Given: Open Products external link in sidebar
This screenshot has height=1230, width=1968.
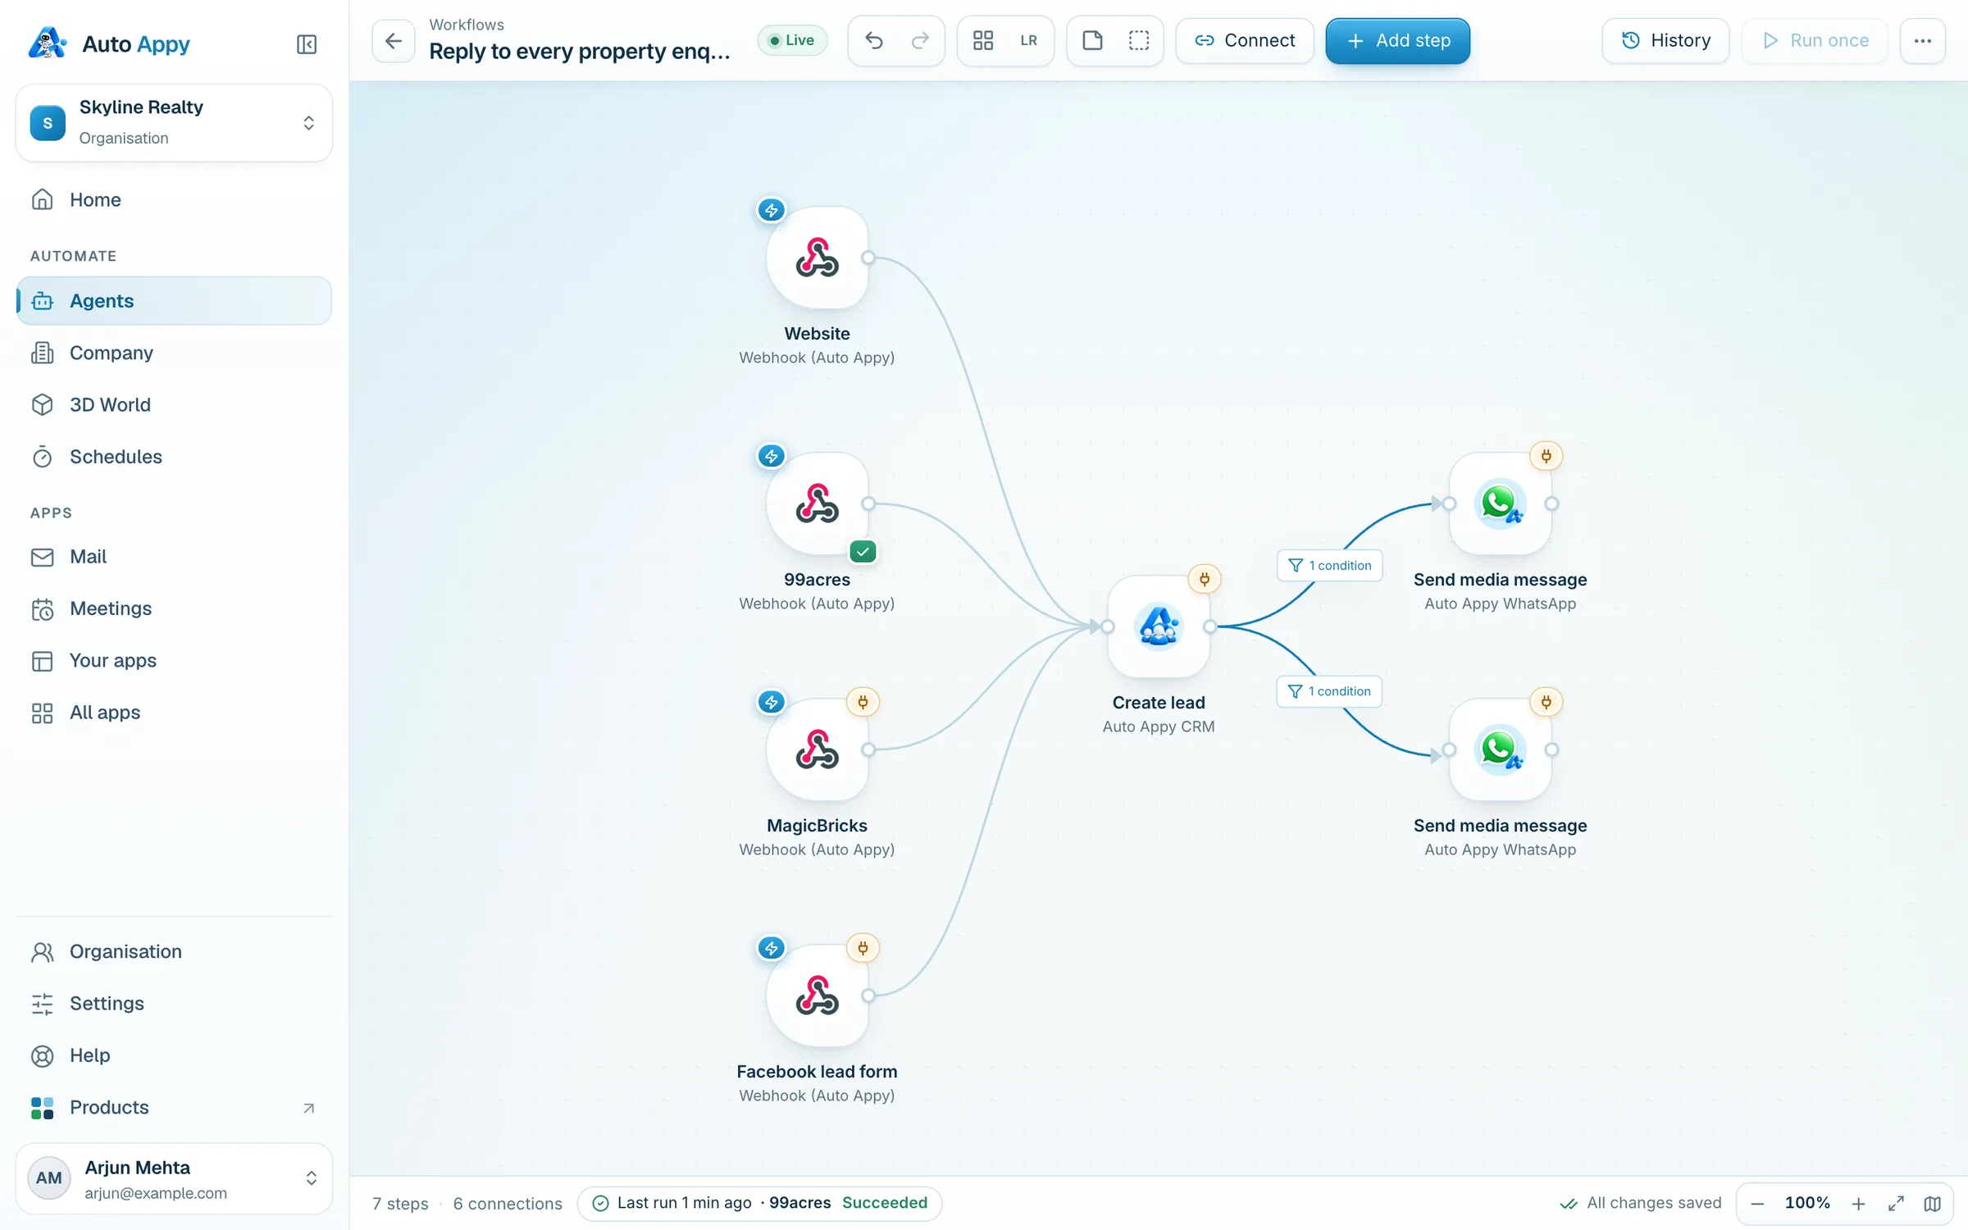Looking at the screenshot, I should coord(174,1107).
